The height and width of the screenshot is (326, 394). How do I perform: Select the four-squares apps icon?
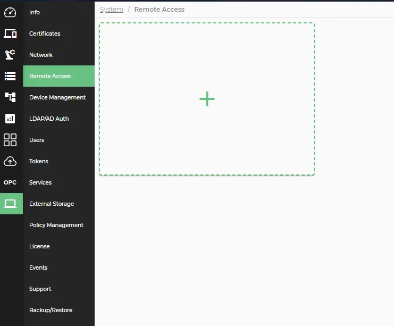click(x=10, y=140)
